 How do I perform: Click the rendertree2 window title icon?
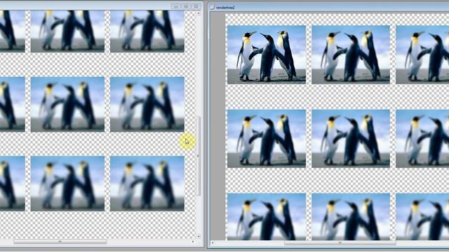pos(212,8)
